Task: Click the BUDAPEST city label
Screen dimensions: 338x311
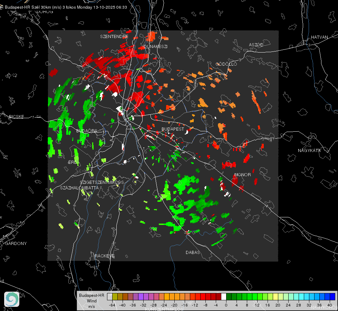Action: pyautogui.click(x=173, y=129)
